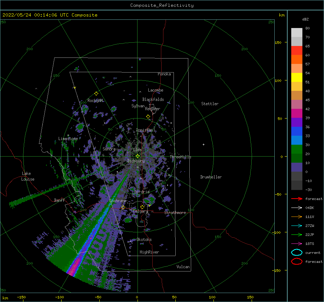Click the Cochrane label
This screenshot has height=302, width=324.
118,201
